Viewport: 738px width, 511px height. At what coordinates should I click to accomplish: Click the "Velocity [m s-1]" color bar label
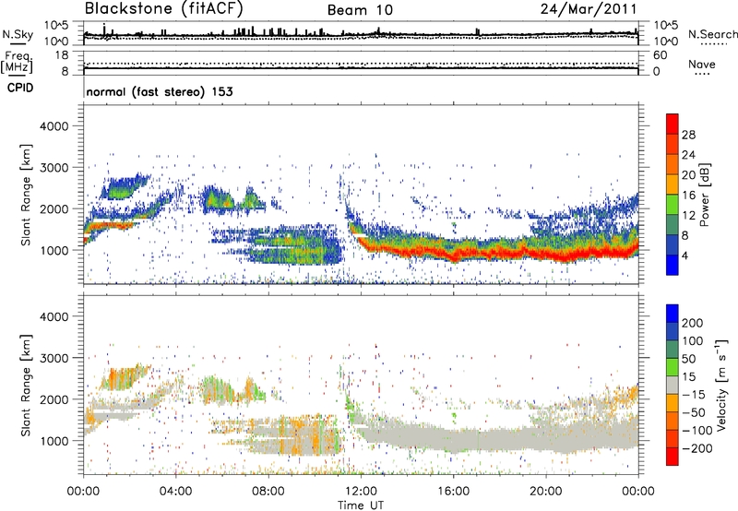click(x=721, y=386)
